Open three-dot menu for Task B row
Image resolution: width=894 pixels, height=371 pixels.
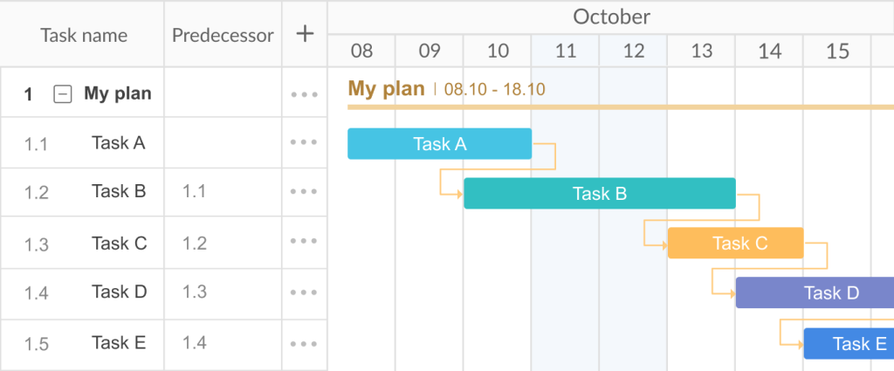tap(304, 192)
